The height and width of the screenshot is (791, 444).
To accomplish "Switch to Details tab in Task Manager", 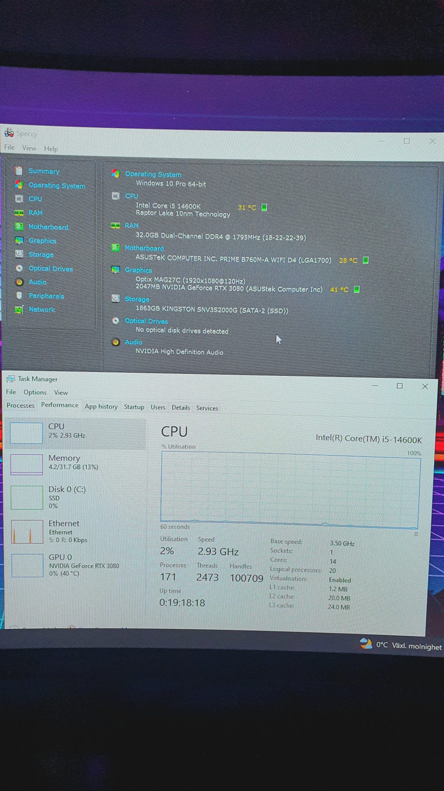I will click(x=181, y=407).
